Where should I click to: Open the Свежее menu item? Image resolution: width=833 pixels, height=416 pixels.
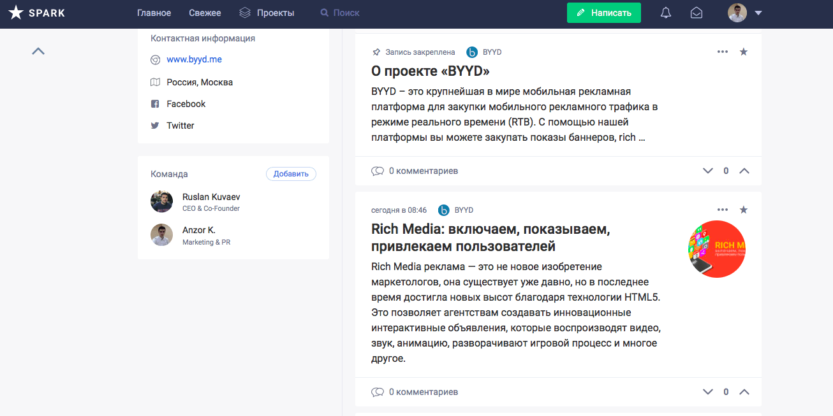pyautogui.click(x=205, y=13)
